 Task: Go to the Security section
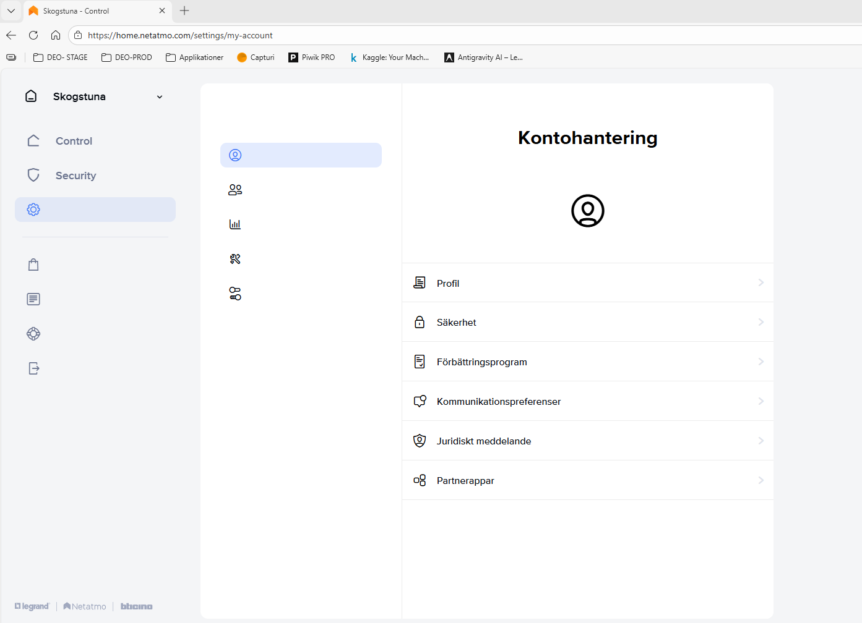click(x=75, y=176)
